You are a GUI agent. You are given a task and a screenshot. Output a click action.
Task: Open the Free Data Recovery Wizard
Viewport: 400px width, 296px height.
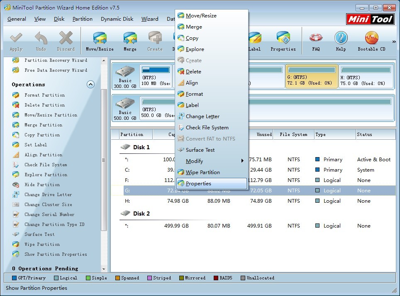pos(56,70)
